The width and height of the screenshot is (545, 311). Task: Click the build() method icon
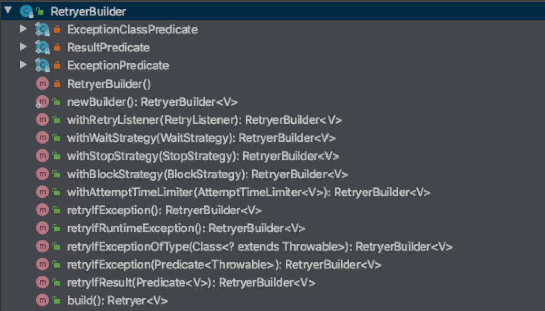pyautogui.click(x=43, y=301)
